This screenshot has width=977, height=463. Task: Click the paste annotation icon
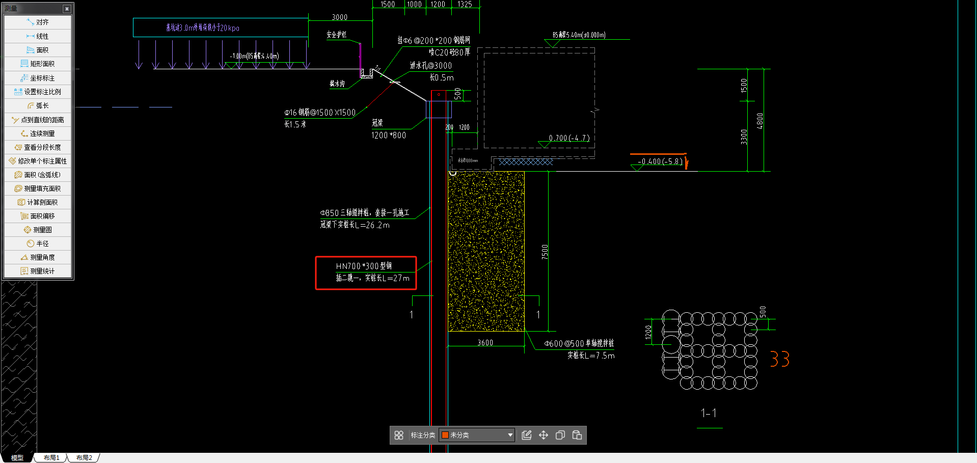click(577, 435)
